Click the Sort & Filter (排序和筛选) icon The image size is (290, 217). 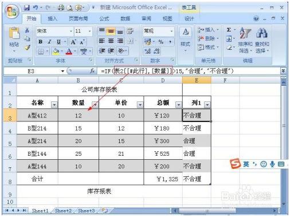[x=245, y=33]
